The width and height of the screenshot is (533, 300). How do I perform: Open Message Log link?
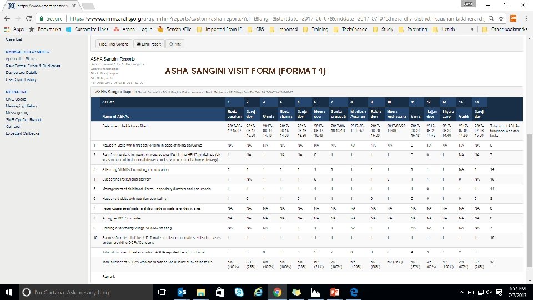tap(17, 113)
